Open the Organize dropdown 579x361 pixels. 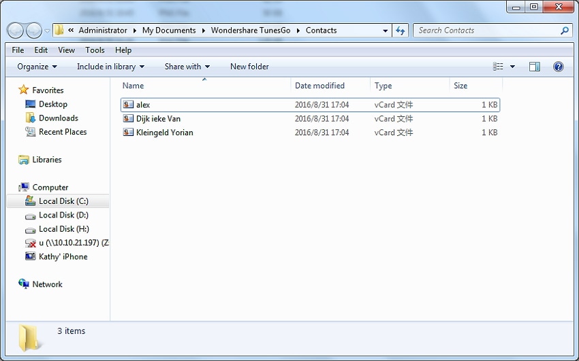[x=37, y=67]
